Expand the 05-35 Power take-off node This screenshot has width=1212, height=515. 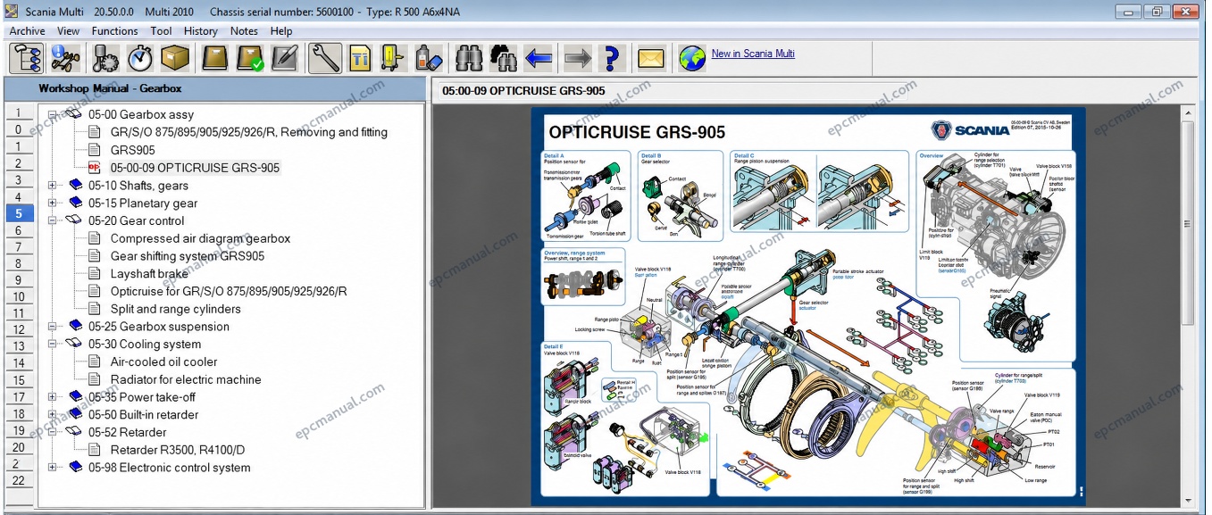53,397
